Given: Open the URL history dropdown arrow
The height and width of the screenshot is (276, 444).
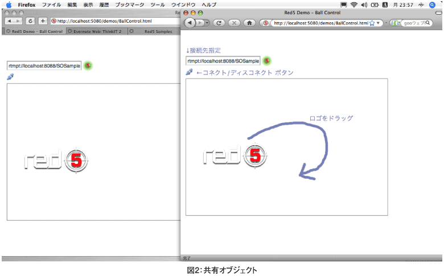Looking at the screenshot, I should (379, 23).
